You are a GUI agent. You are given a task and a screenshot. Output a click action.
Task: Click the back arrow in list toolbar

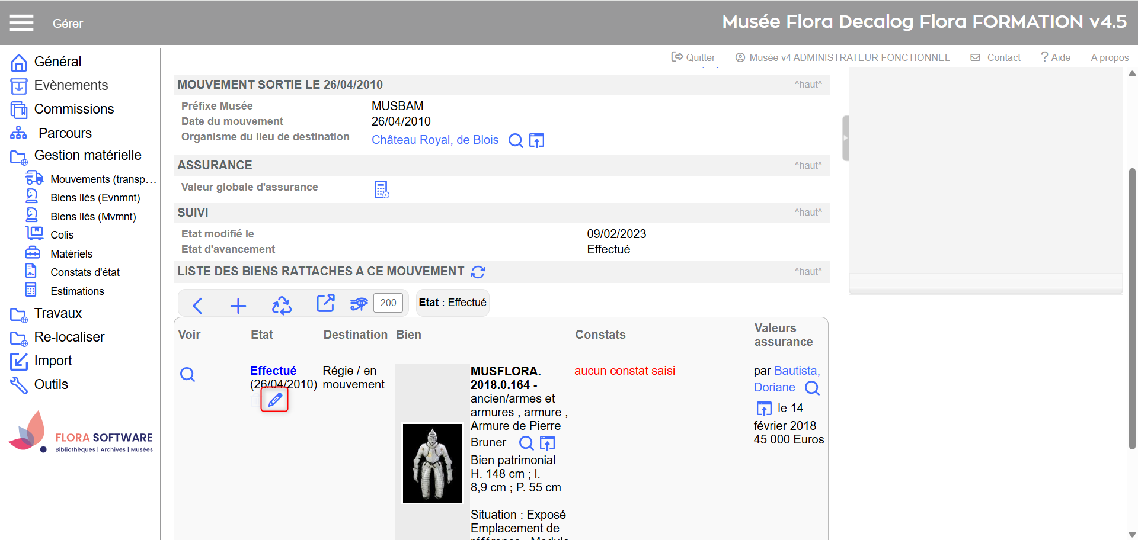click(x=198, y=306)
